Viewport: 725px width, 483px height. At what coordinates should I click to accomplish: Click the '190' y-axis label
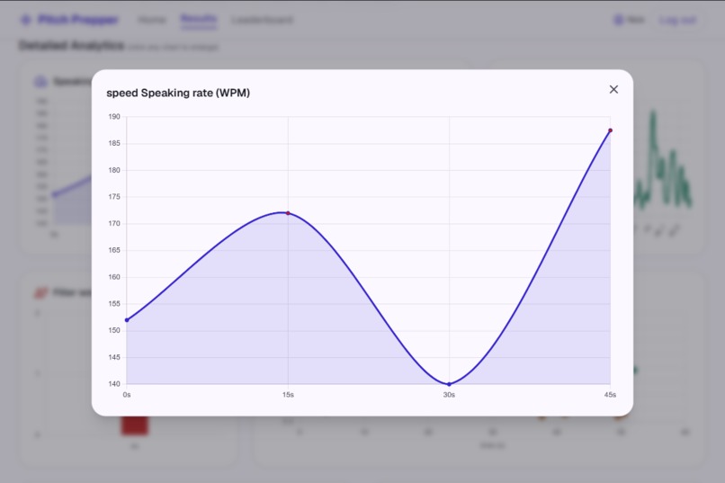coord(114,116)
